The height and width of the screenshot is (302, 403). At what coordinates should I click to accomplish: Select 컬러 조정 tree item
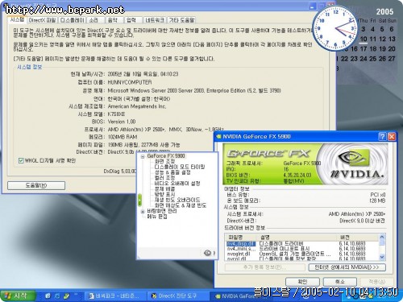pyautogui.click(x=164, y=178)
